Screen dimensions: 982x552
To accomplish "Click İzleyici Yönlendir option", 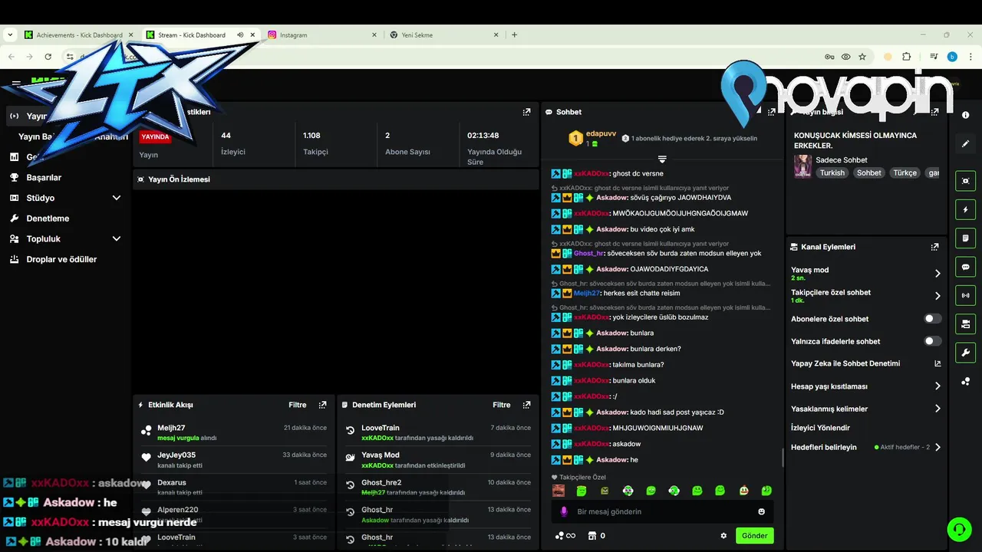I will click(x=820, y=428).
